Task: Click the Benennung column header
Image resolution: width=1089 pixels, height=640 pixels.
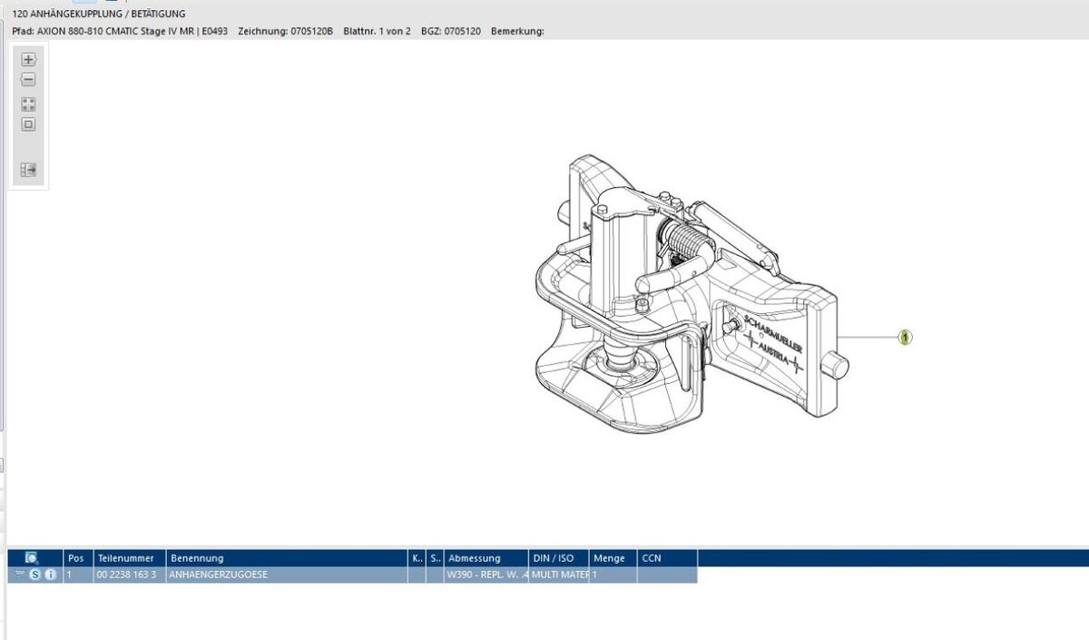Action: coord(197,558)
